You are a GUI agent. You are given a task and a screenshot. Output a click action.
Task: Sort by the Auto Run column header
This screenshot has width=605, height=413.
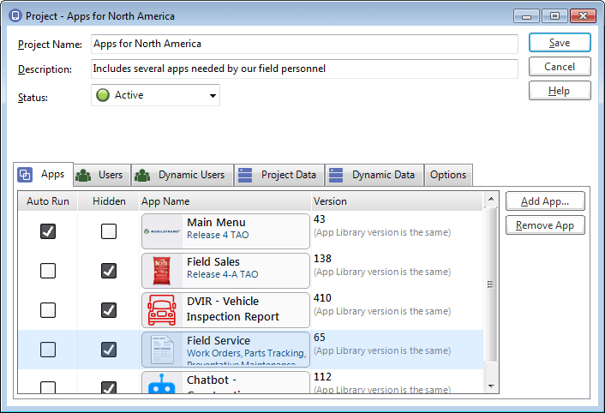click(48, 201)
